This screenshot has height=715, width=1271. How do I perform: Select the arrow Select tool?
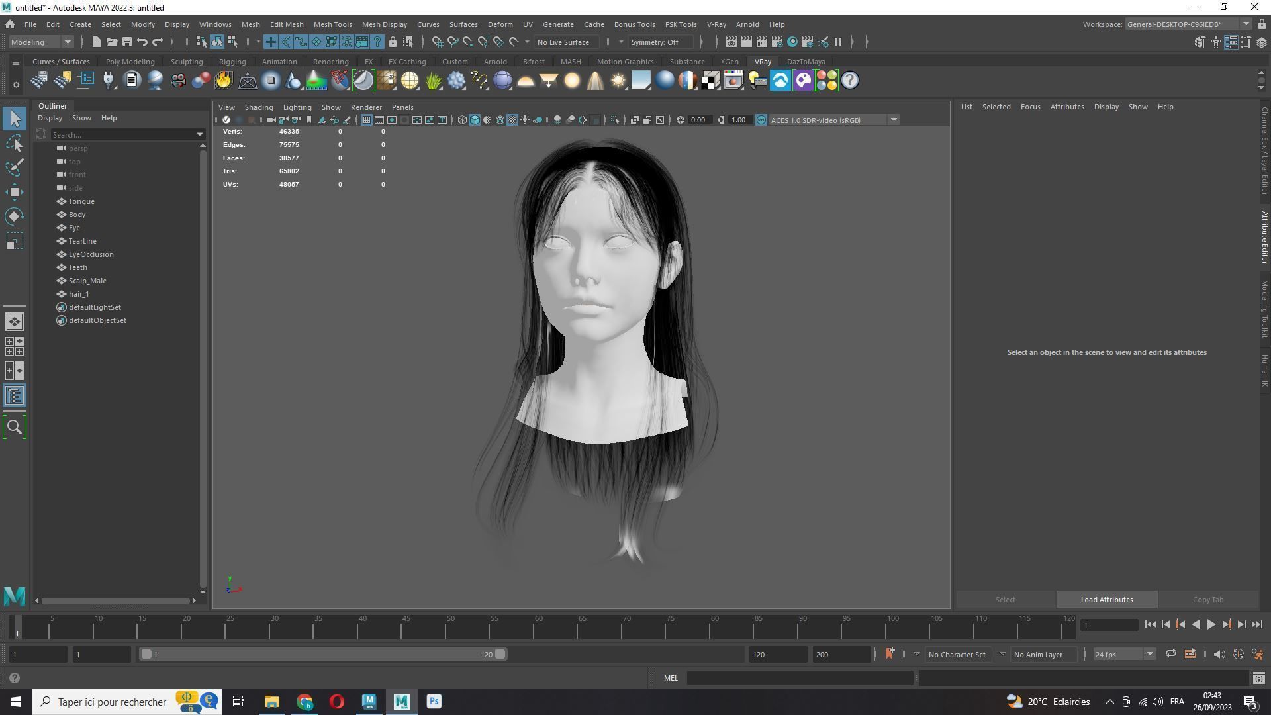tap(15, 119)
